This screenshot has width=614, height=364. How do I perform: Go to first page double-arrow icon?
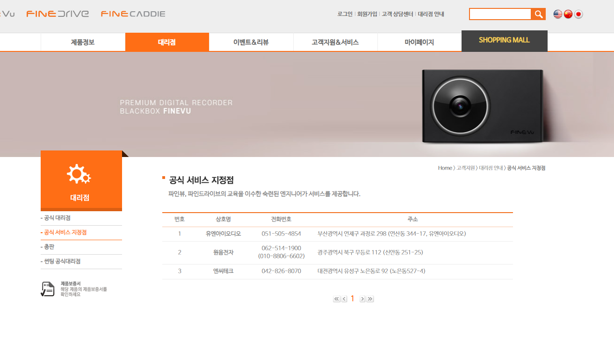click(337, 299)
